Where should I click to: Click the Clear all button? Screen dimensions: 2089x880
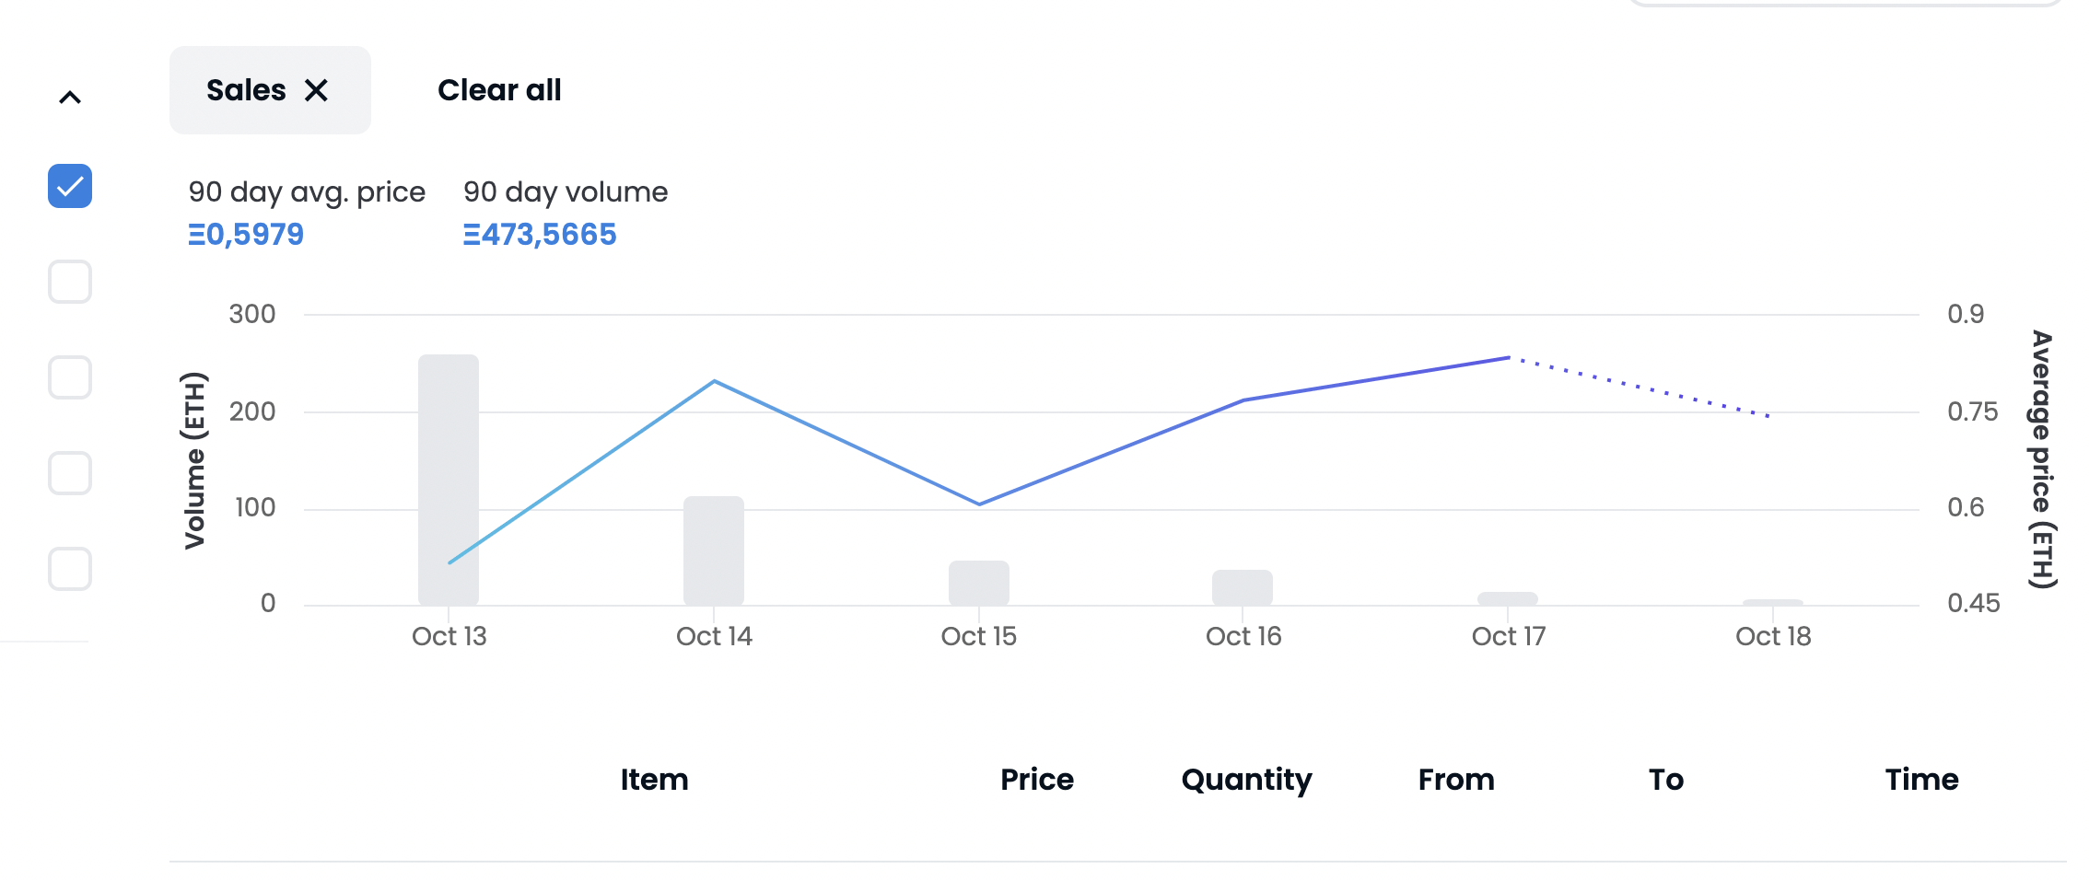(499, 90)
